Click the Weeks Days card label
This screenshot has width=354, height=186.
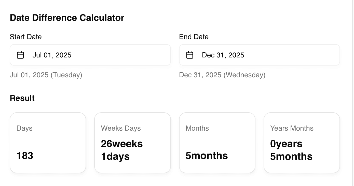[x=121, y=128]
